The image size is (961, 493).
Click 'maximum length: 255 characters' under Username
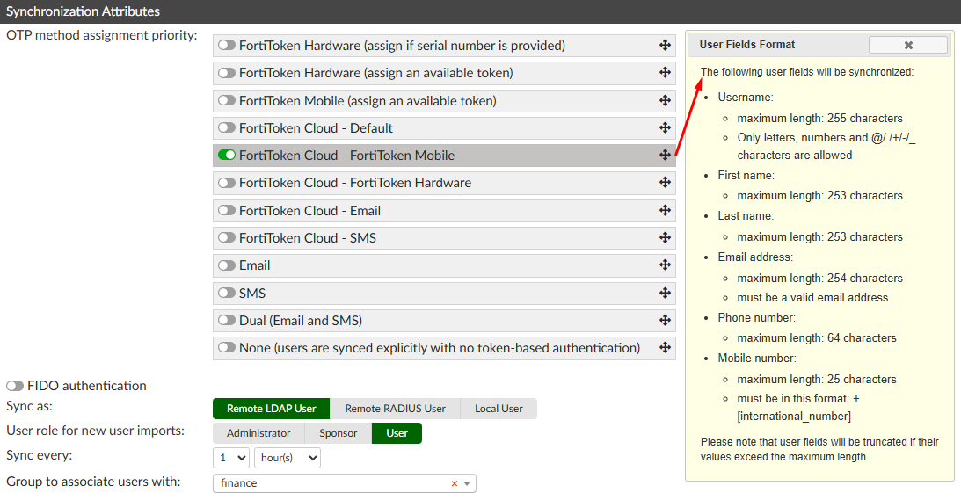click(x=820, y=119)
